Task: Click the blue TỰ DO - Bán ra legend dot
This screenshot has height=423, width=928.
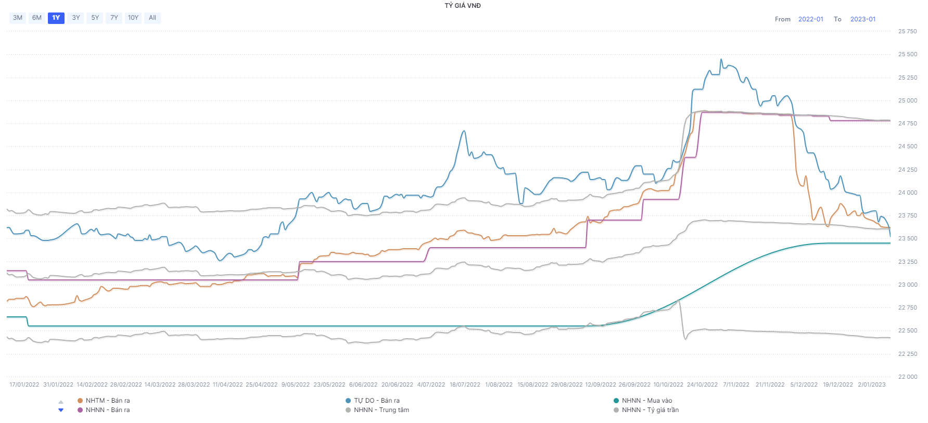Action: coord(348,401)
